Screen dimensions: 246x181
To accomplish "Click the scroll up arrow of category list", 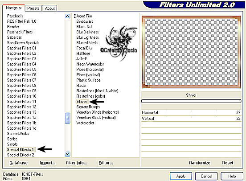I will (67, 16).
